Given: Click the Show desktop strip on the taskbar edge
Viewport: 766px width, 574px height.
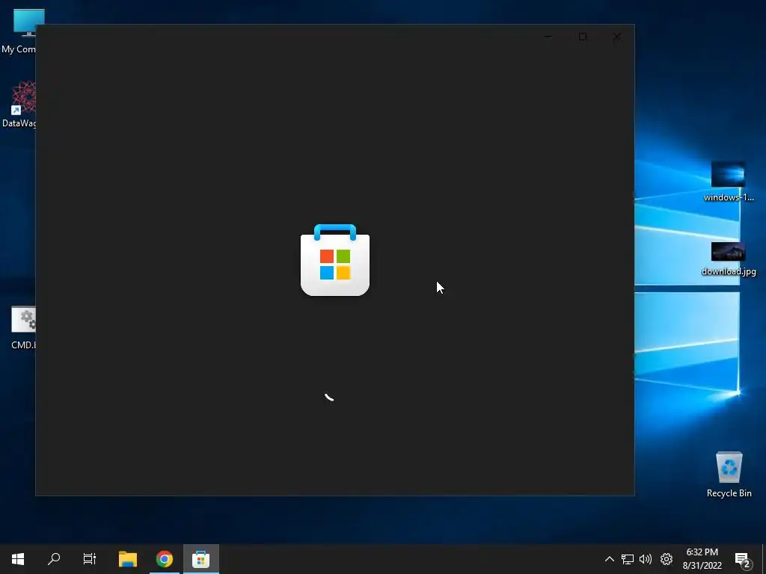Looking at the screenshot, I should (764, 559).
